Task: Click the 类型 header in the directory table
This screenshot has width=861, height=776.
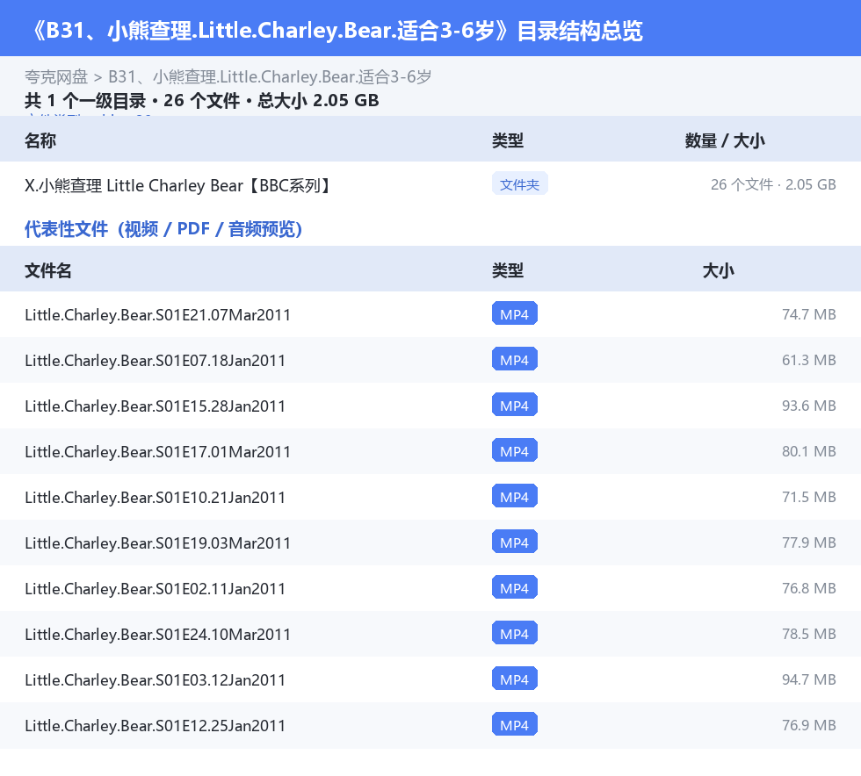Action: 508,140
